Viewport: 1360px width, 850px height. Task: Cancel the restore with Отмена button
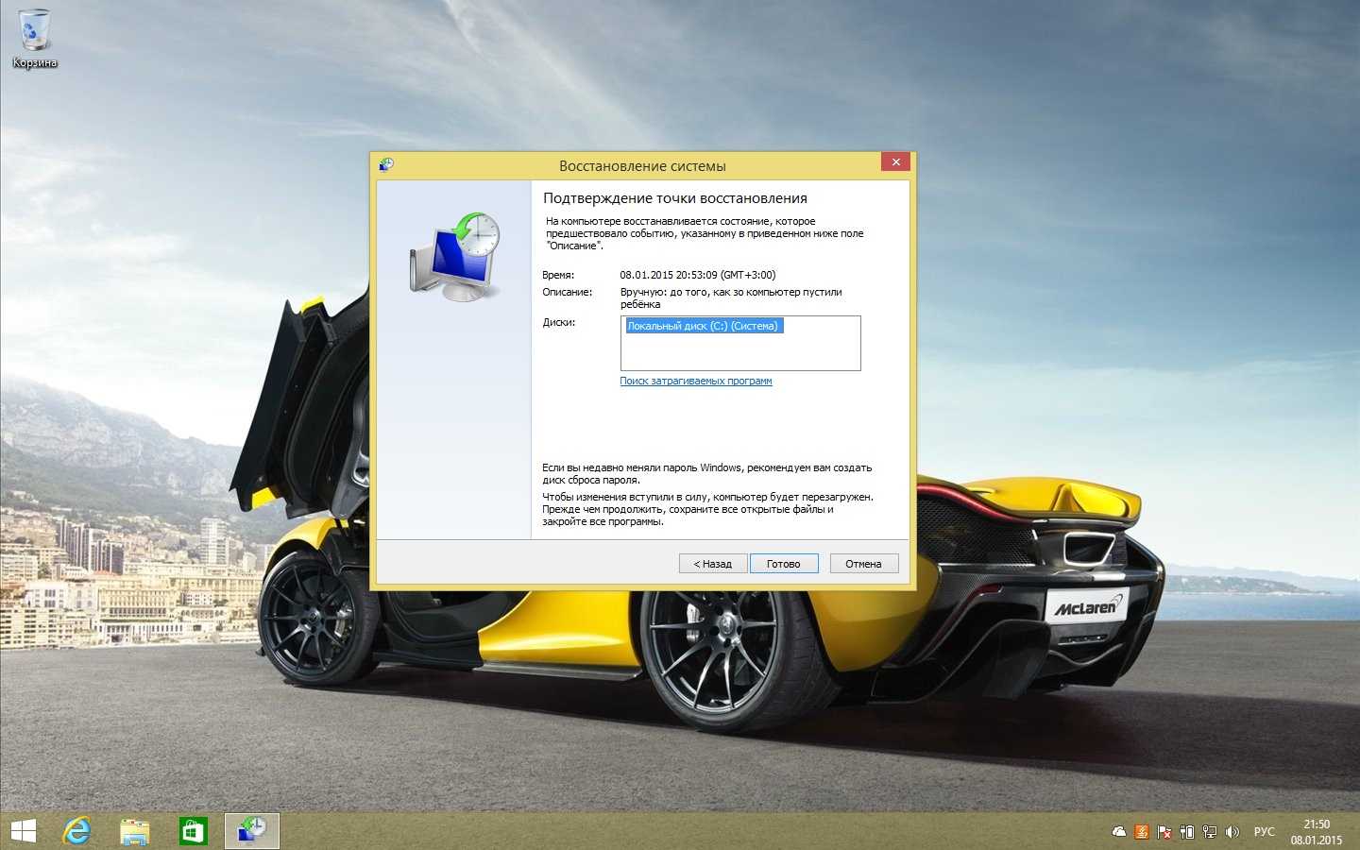863,564
